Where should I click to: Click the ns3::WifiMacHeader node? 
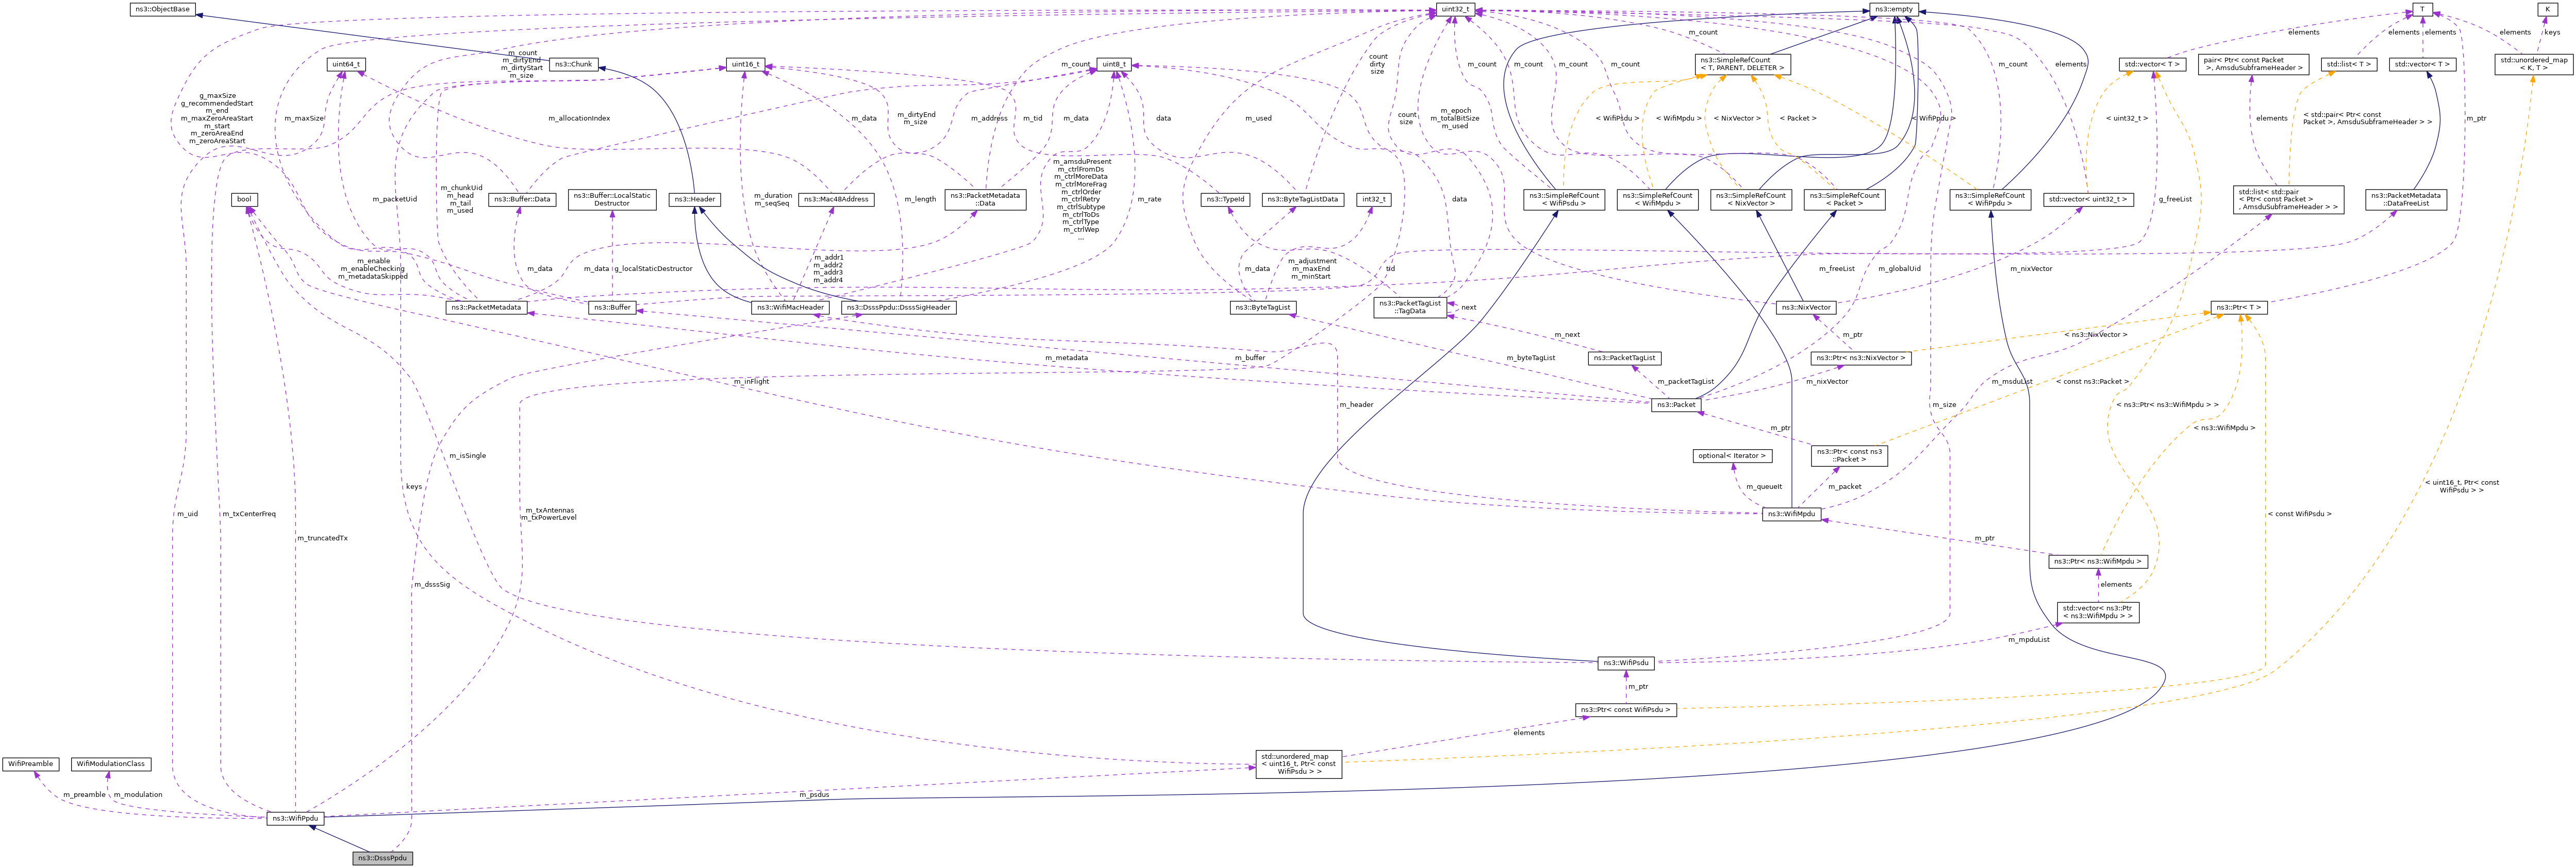point(790,308)
